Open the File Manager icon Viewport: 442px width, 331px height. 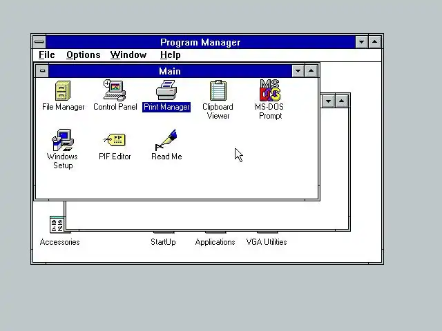[63, 90]
